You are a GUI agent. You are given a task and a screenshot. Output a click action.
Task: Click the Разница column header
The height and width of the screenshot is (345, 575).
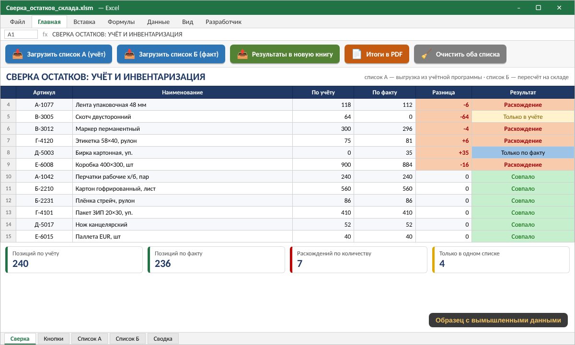[x=444, y=92]
